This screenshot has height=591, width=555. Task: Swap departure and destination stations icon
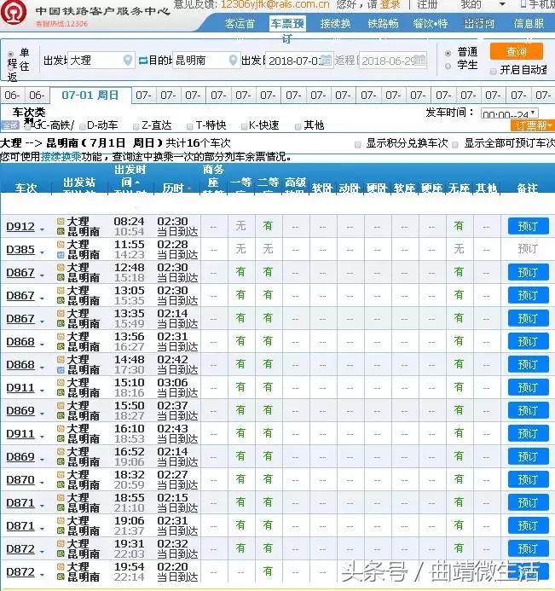point(143,61)
